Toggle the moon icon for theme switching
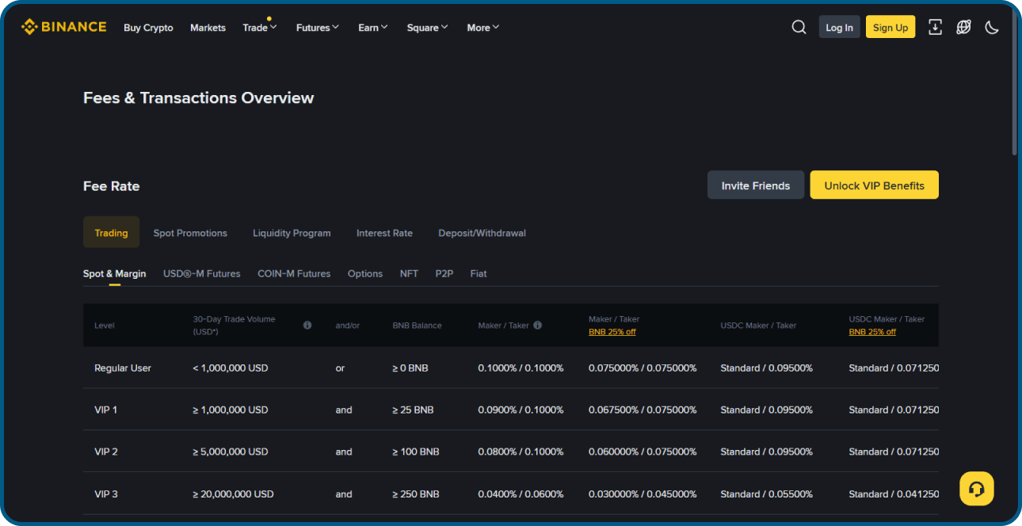The image size is (1022, 526). click(x=992, y=27)
